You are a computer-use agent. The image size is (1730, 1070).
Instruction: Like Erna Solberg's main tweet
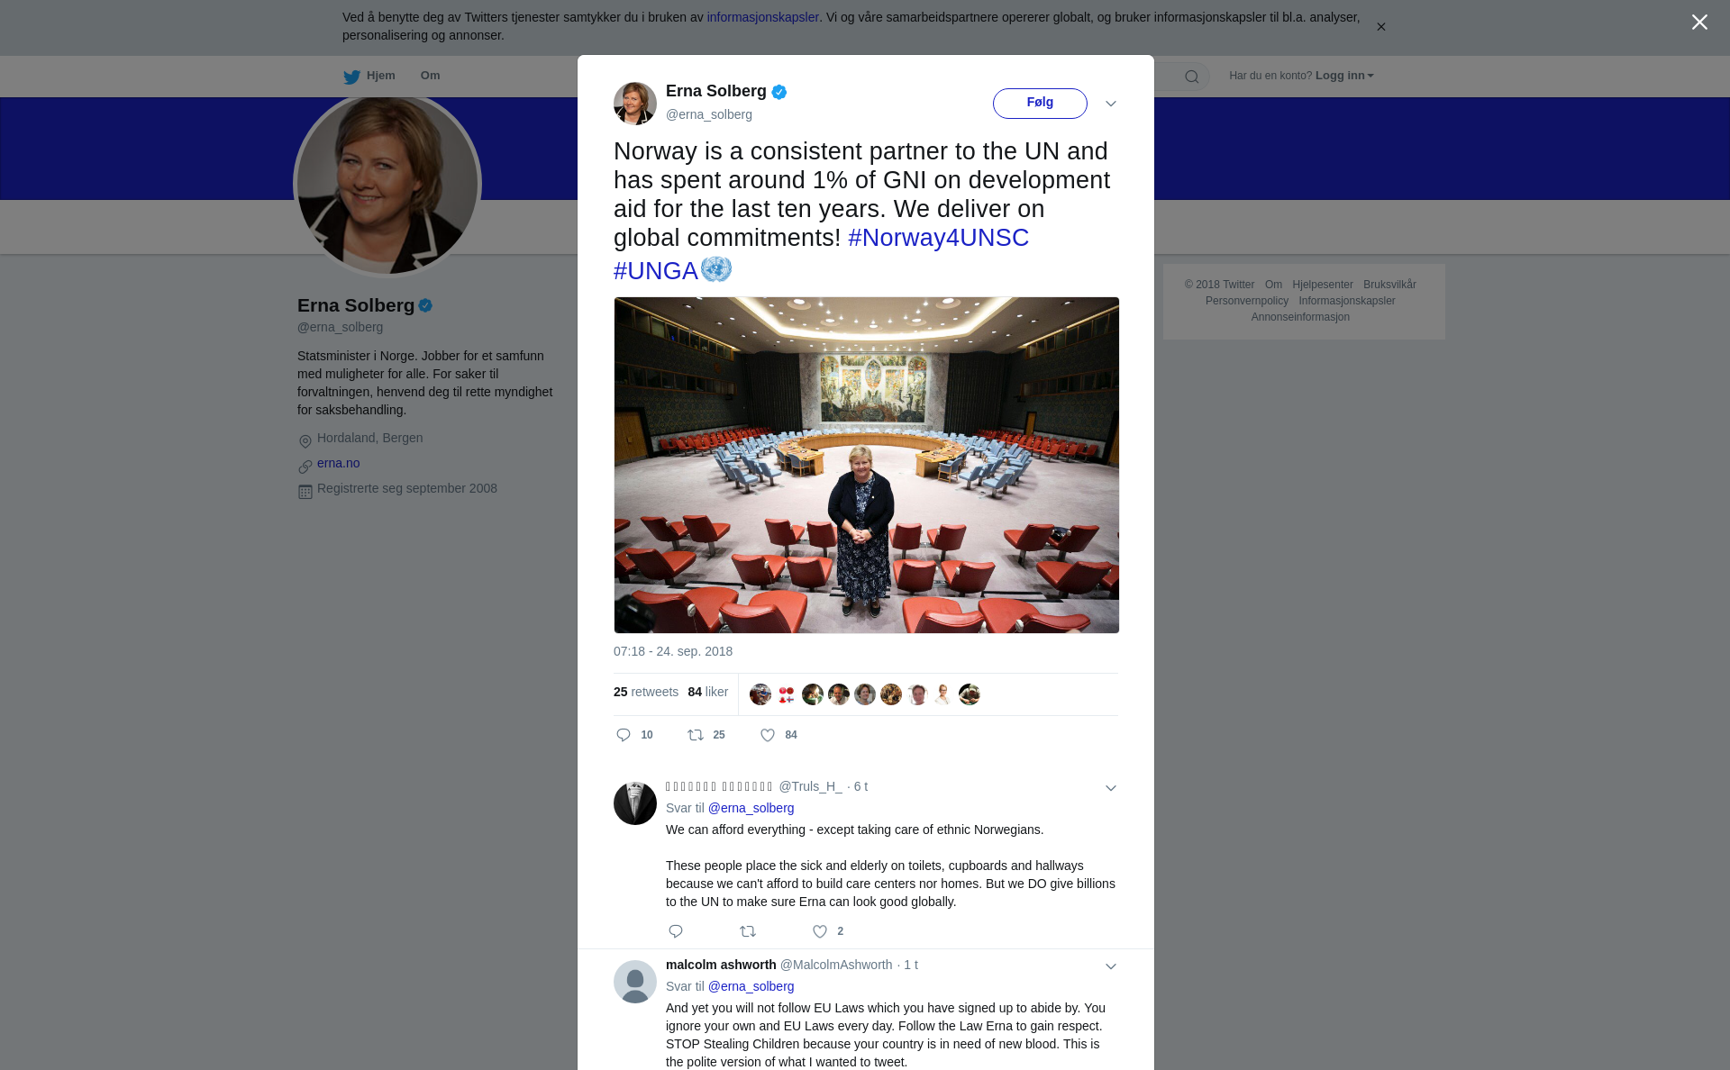[768, 735]
